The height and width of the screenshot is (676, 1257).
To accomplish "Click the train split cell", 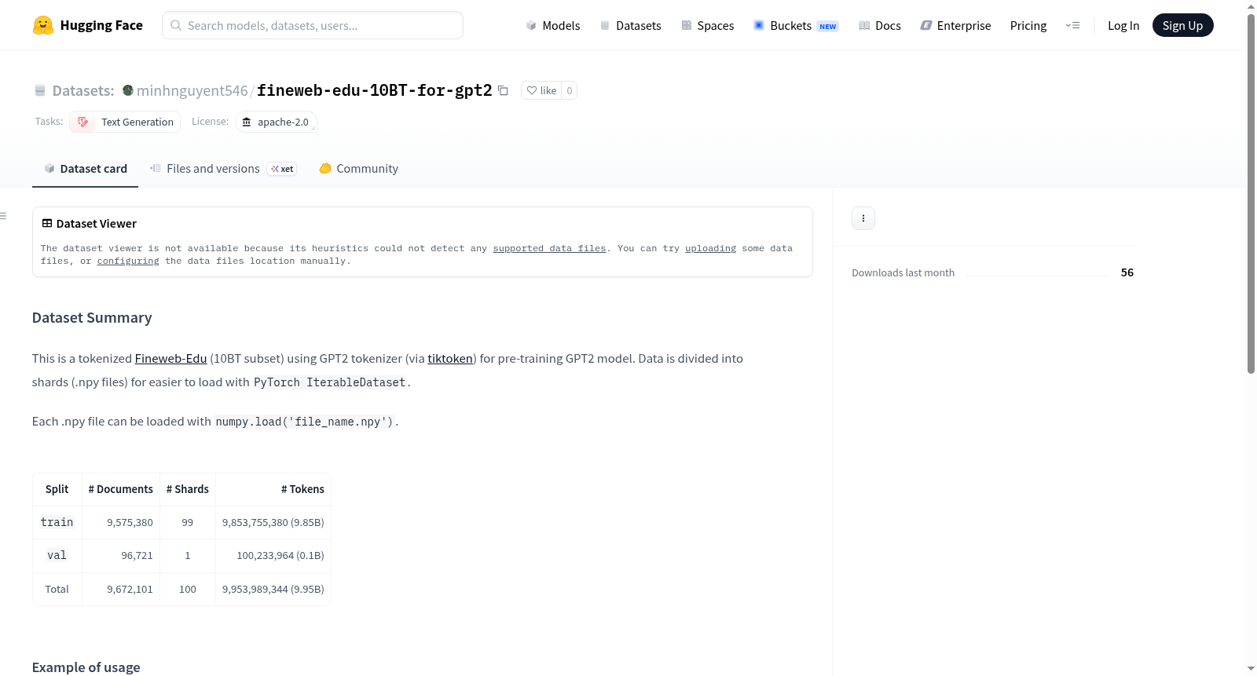I will click(x=57, y=522).
